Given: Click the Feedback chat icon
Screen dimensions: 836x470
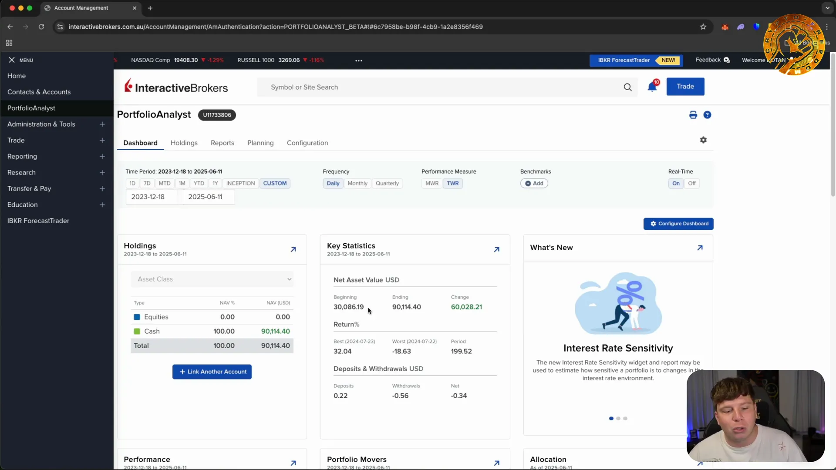Looking at the screenshot, I should click(x=726, y=60).
